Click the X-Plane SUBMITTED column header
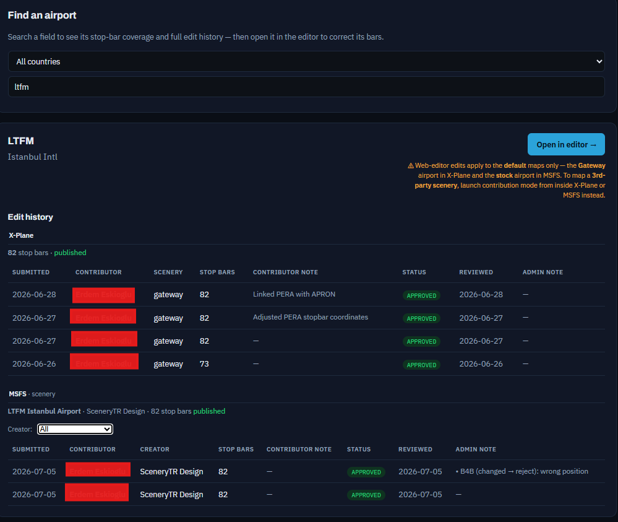 click(x=31, y=272)
